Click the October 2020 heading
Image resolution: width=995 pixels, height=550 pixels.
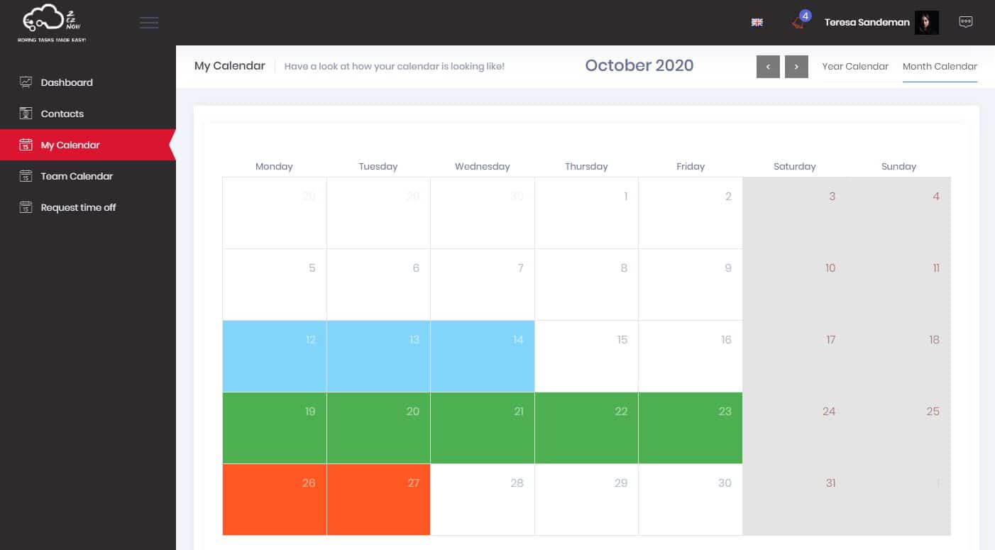pyautogui.click(x=639, y=65)
